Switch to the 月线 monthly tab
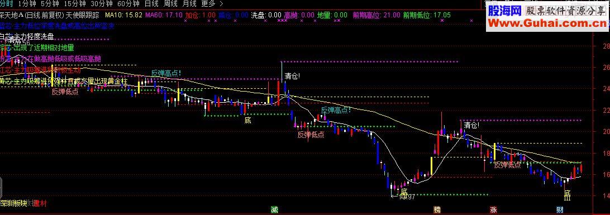 [189, 4]
